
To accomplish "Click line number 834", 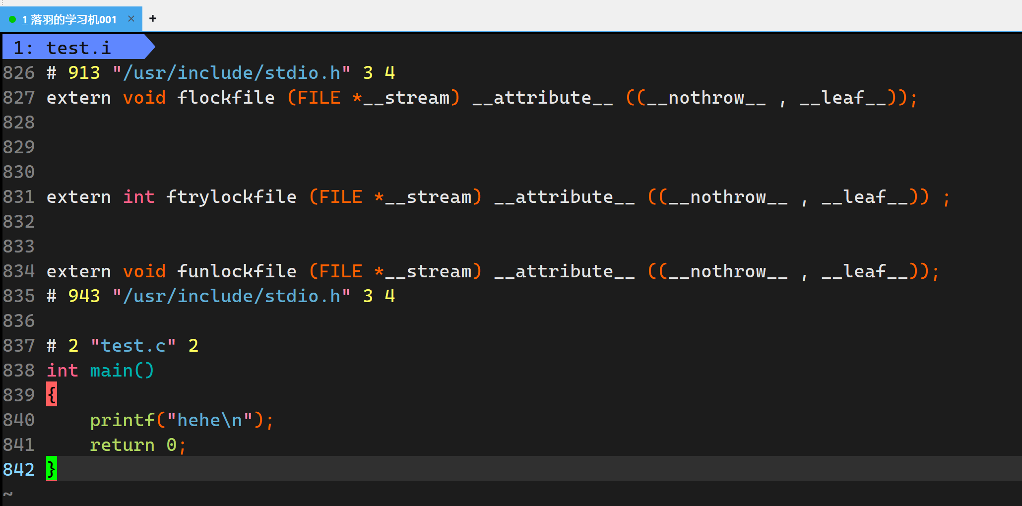I will pos(19,271).
